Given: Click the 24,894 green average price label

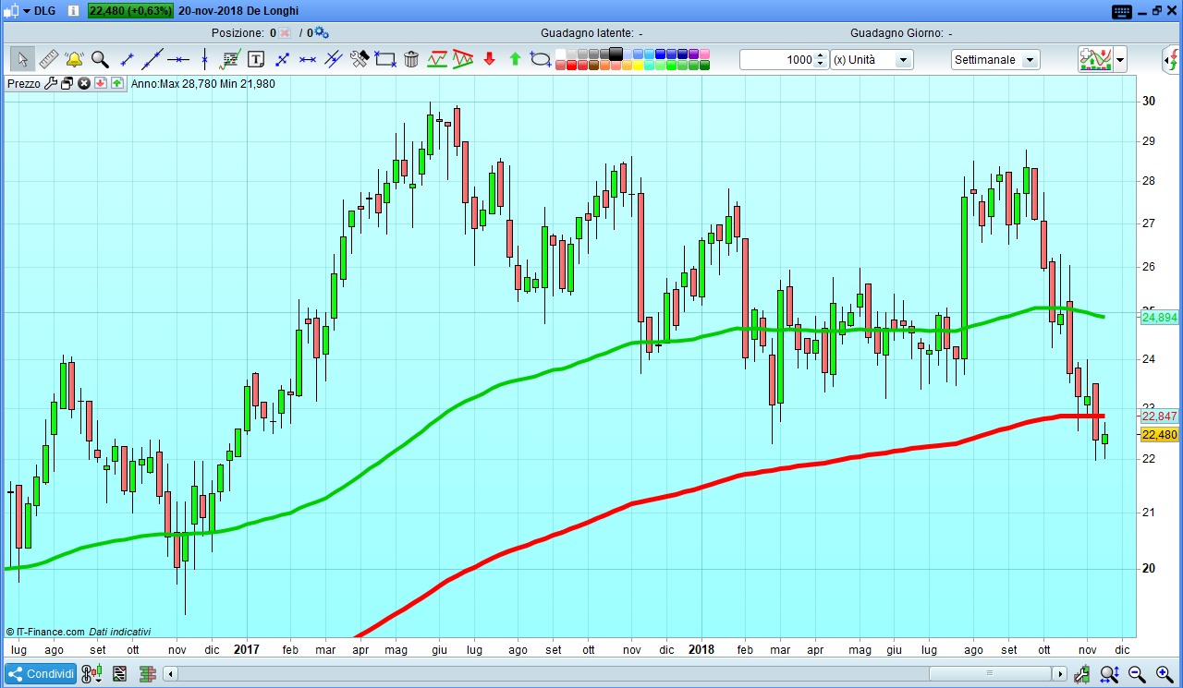Looking at the screenshot, I should pyautogui.click(x=1160, y=317).
